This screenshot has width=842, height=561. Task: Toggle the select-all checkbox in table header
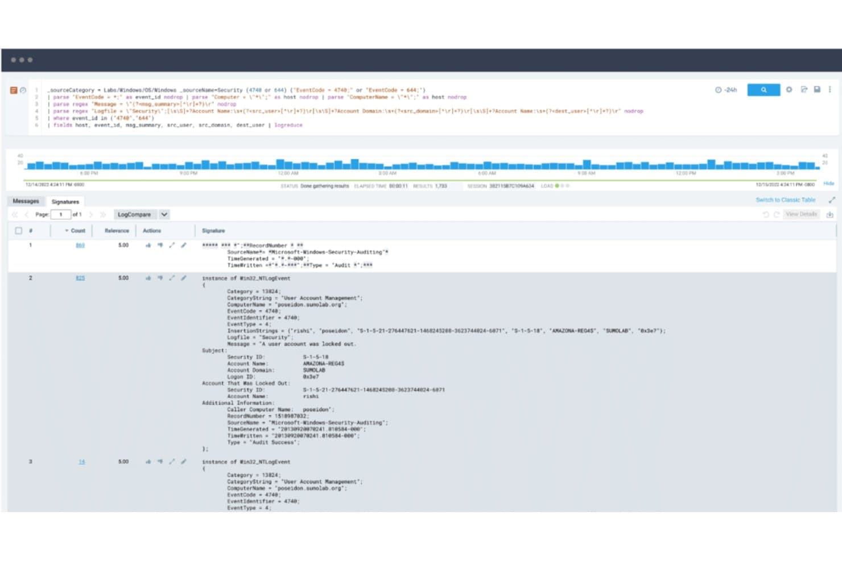tap(18, 231)
